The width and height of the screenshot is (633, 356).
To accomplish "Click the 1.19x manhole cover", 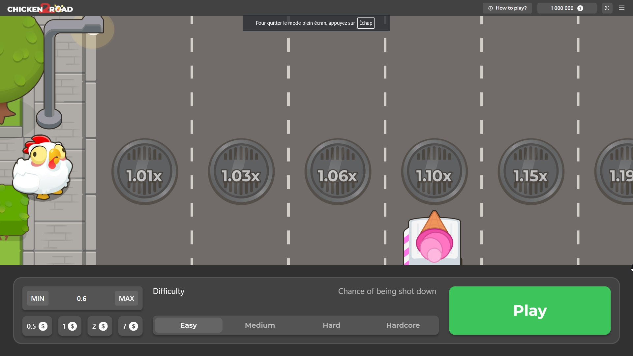I will [x=614, y=172].
